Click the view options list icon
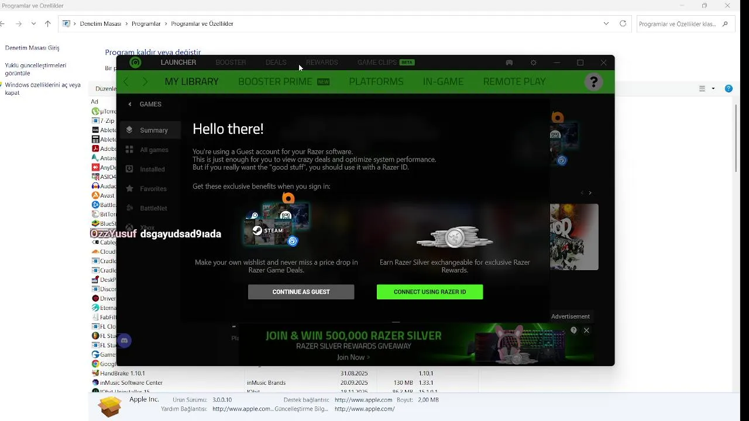 [702, 89]
